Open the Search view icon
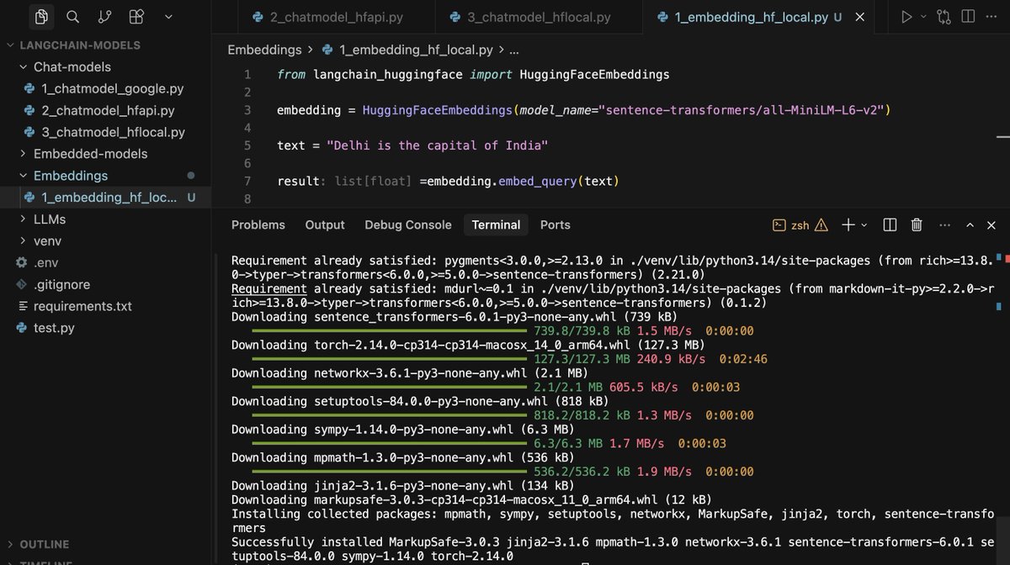 pyautogui.click(x=73, y=17)
